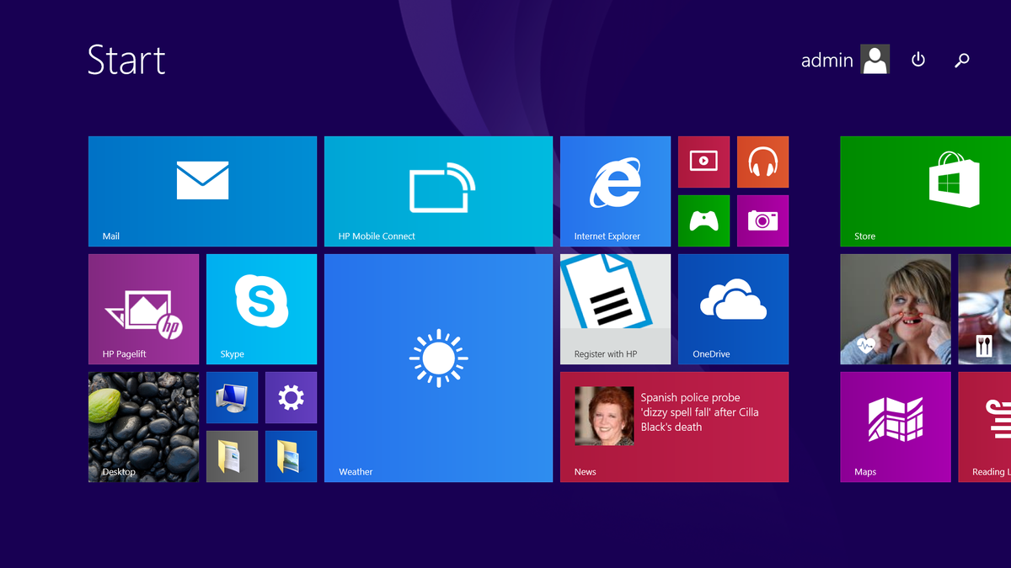Open the Cilla Black news story

673,427
